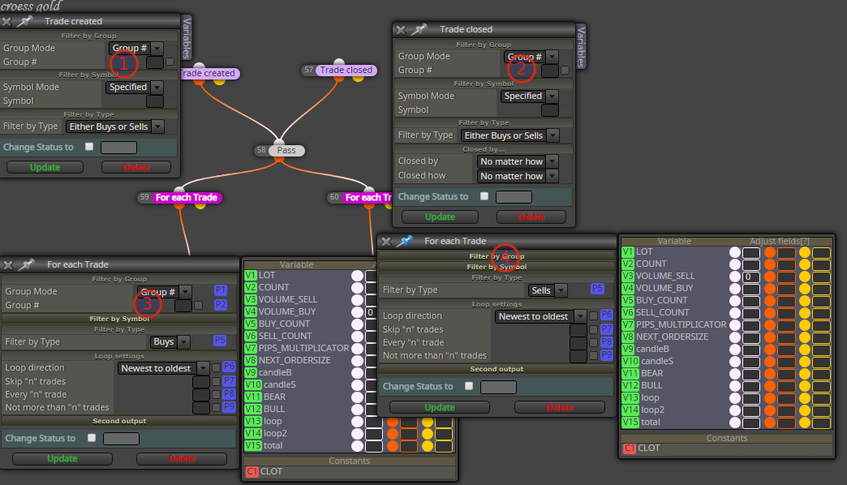Enable Change Status to checkbox in Trade created
This screenshot has width=847, height=485.
pyautogui.click(x=90, y=146)
